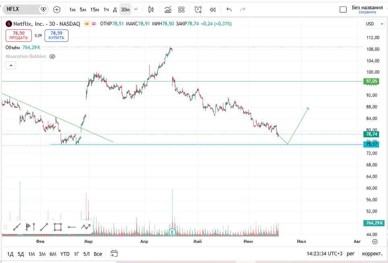388x263 pixels.
Task: Collapse the indicator legend with the chevron button
Action: [11, 66]
